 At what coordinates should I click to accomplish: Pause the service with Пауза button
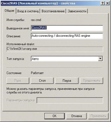(x=67, y=81)
